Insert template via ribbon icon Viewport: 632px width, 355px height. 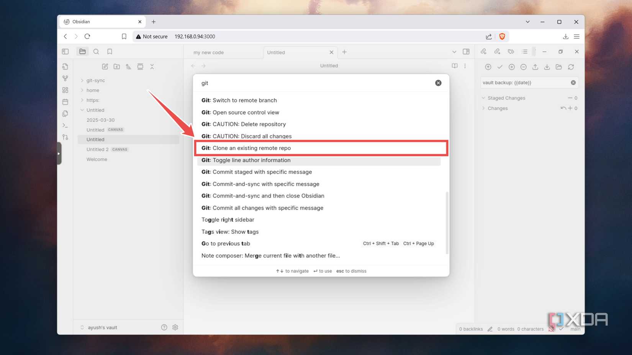point(65,114)
